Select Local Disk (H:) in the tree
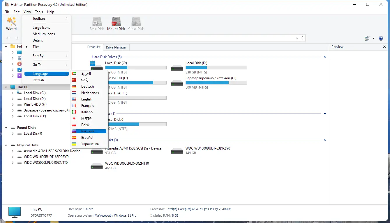This screenshot has height=223, width=390. coord(35,116)
